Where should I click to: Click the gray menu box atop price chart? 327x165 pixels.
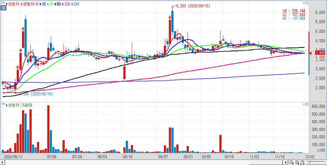[x=3, y=3]
